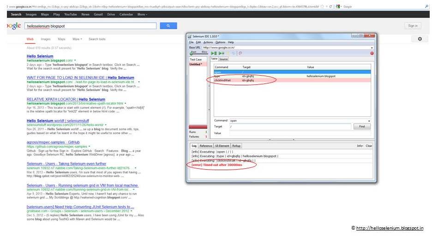Reload the page in browser
Viewport: 432px width, 237px height.
(x=330, y=6)
